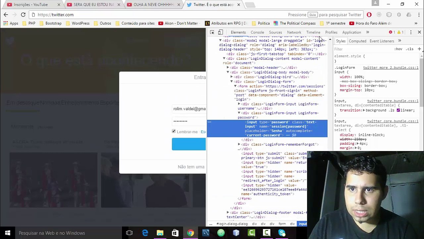Click the selected node actions ellipsis
The width and height of the screenshot is (424, 239).
pyautogui.click(x=209, y=122)
